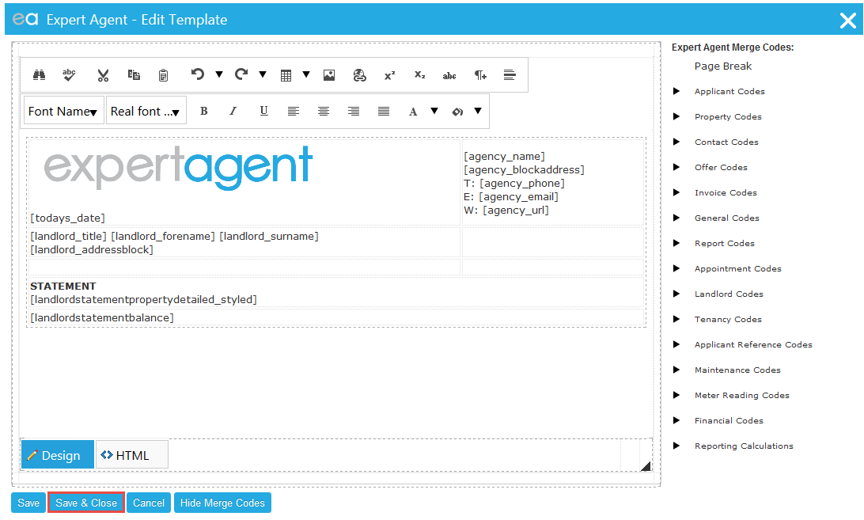864x520 pixels.
Task: Insert a horizontal rule
Action: (510, 75)
